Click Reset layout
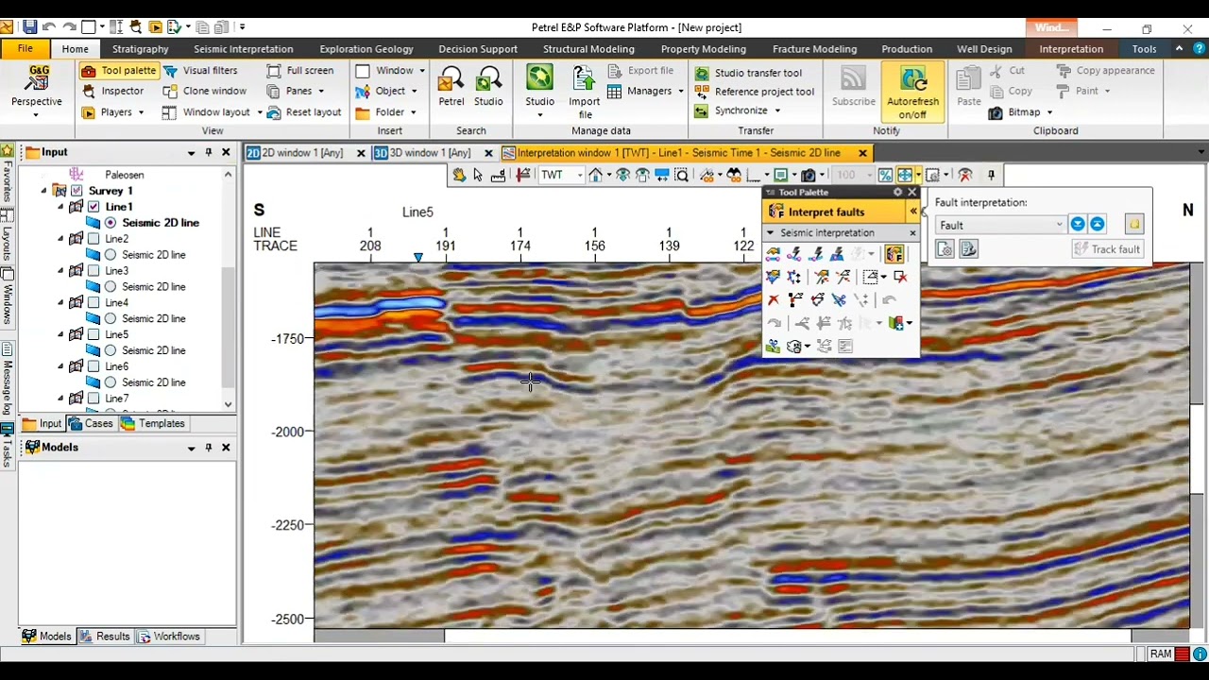The height and width of the screenshot is (680, 1209). [303, 112]
